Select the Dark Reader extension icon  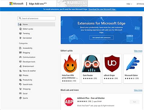(x=91, y=64)
